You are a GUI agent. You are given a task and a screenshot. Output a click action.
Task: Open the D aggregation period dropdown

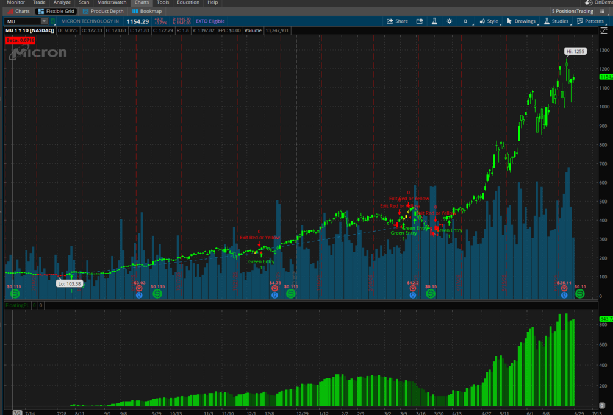467,21
